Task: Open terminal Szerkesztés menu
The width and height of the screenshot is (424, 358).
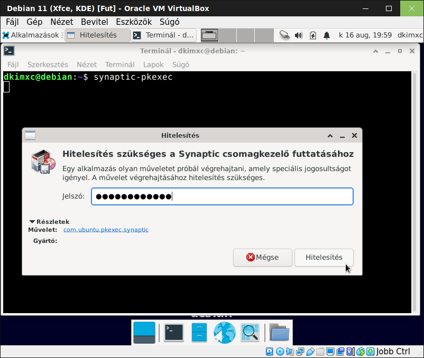Action: 48,64
